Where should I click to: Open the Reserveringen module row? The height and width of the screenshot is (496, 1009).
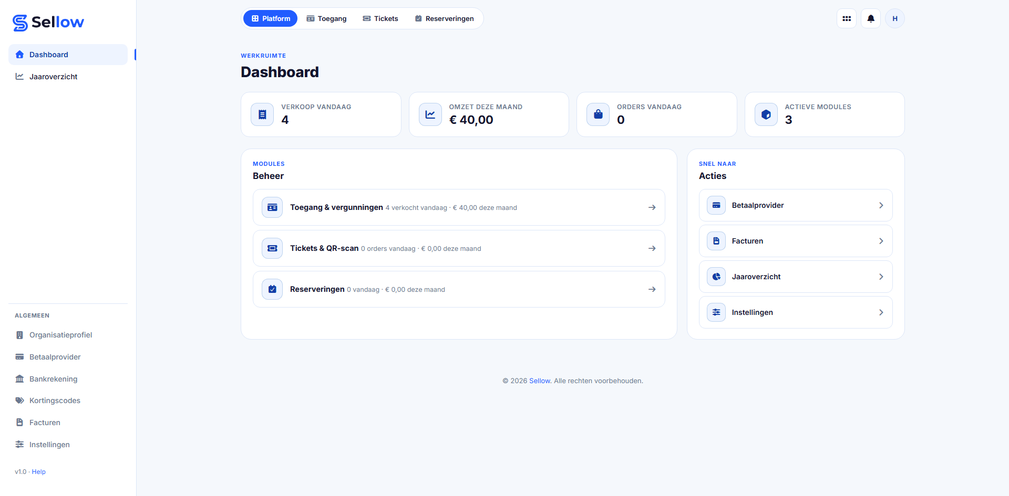click(459, 289)
